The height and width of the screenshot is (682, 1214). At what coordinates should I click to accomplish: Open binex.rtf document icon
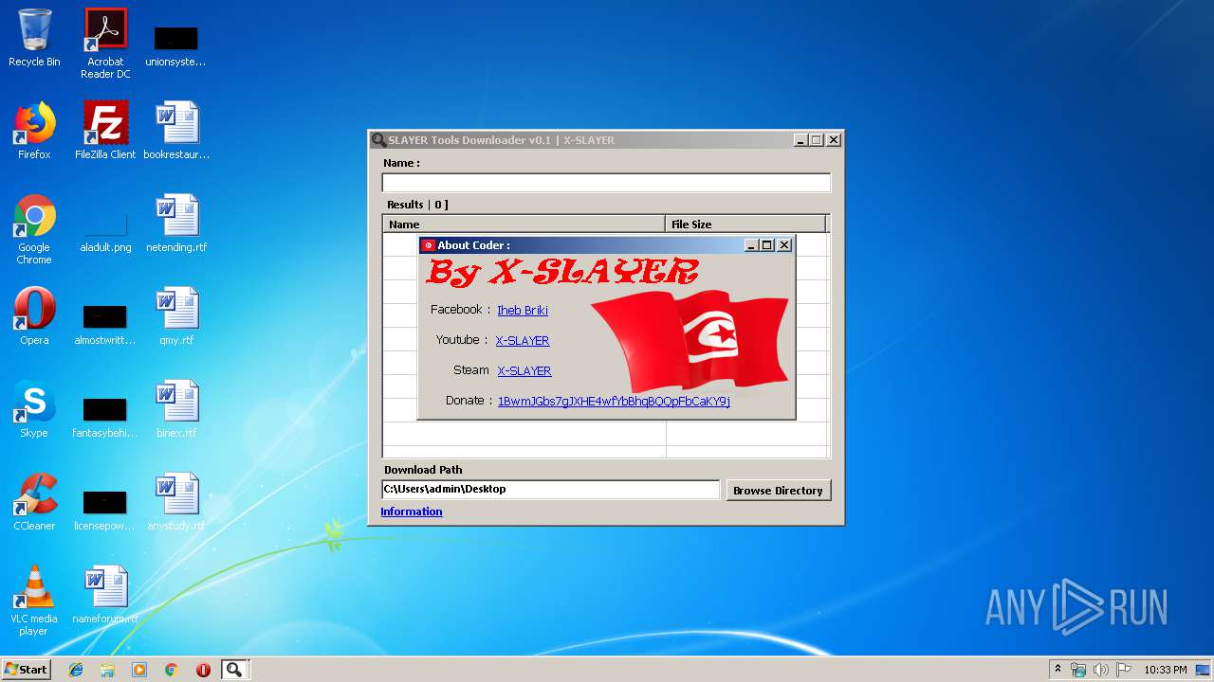176,409
